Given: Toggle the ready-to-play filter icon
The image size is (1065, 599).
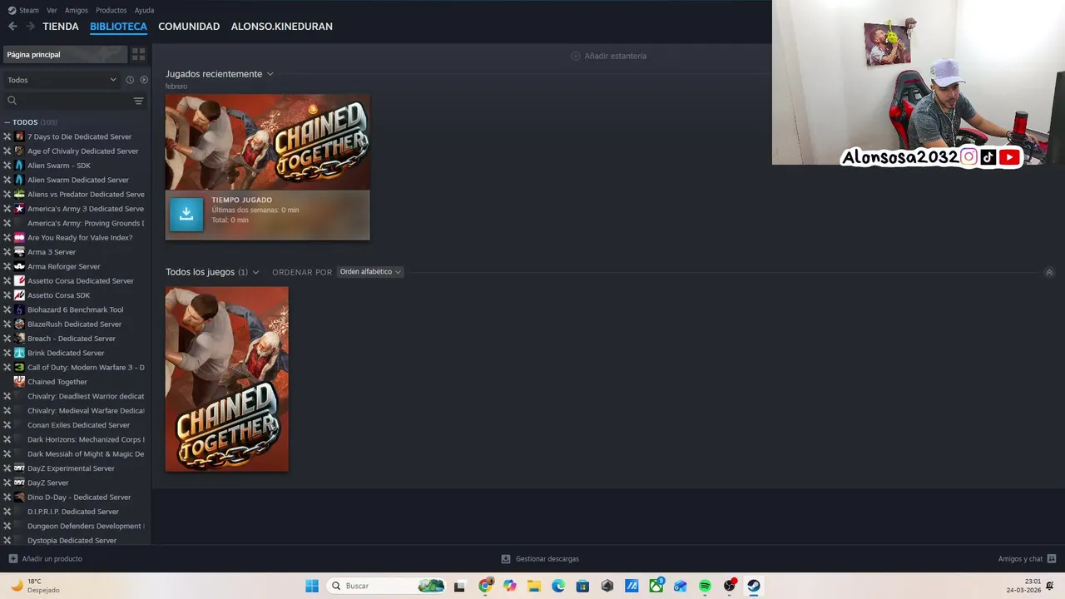Looking at the screenshot, I should click(144, 80).
